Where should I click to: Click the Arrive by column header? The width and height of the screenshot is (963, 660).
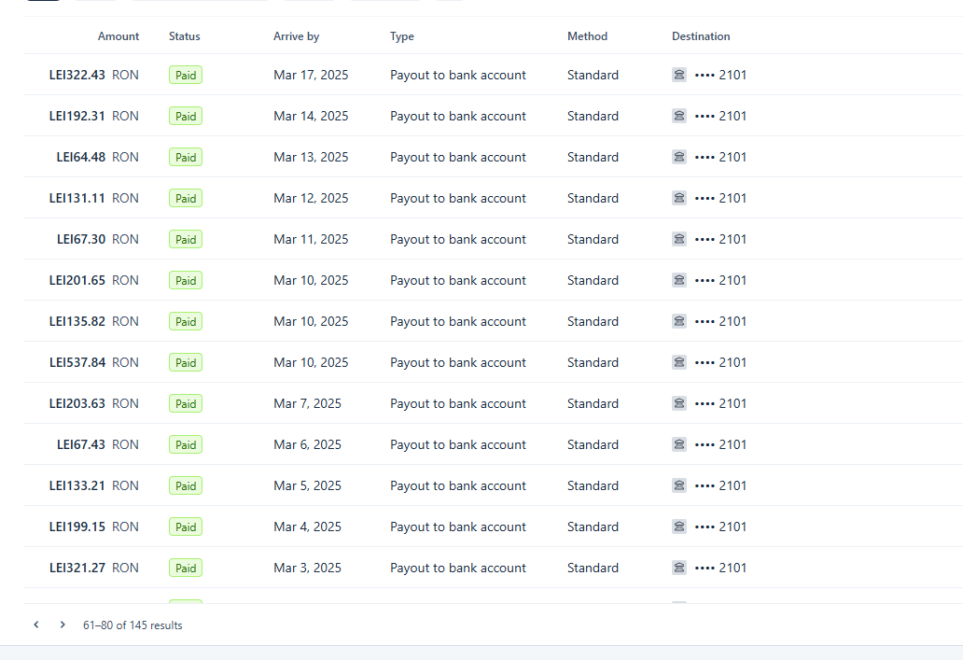point(296,36)
